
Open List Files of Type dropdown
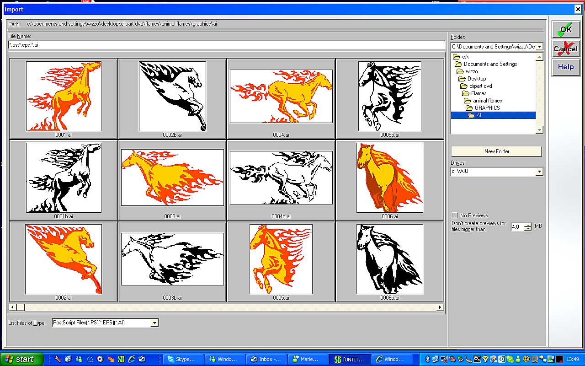click(154, 323)
